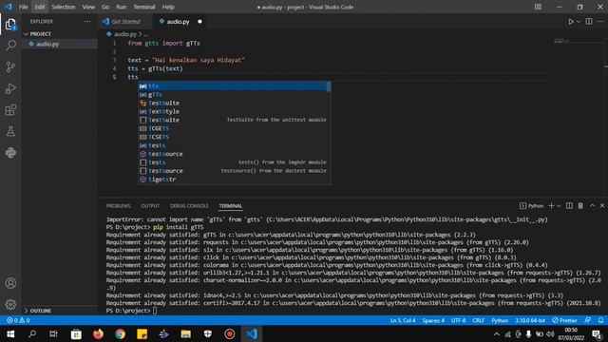Maximize the panel size with caret icon
The height and width of the screenshot is (342, 608).
coord(592,205)
